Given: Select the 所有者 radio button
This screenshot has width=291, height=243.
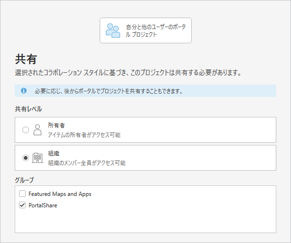Looking at the screenshot, I should 26,130.
